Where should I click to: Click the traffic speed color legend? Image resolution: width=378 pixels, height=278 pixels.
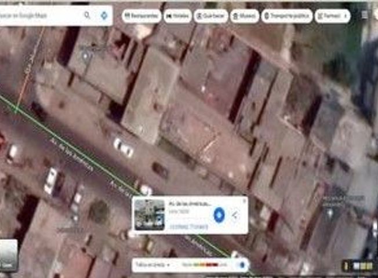point(205,265)
